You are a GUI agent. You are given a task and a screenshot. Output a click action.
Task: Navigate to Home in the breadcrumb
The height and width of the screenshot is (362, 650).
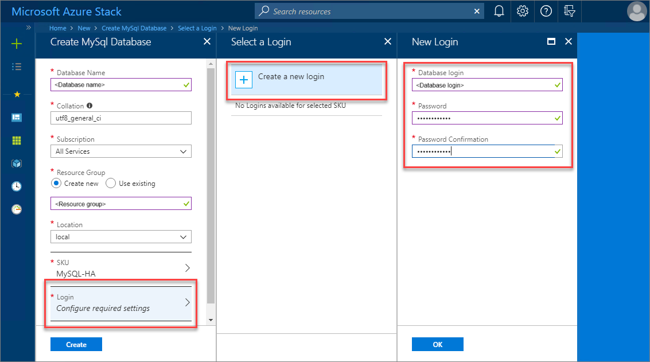(x=57, y=28)
